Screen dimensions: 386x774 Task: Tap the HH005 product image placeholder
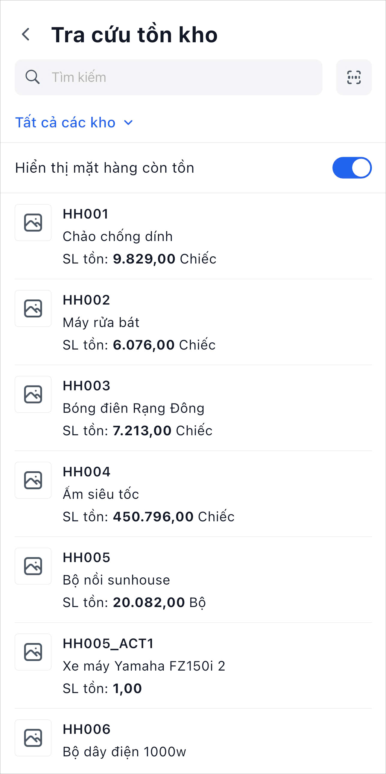(x=33, y=566)
